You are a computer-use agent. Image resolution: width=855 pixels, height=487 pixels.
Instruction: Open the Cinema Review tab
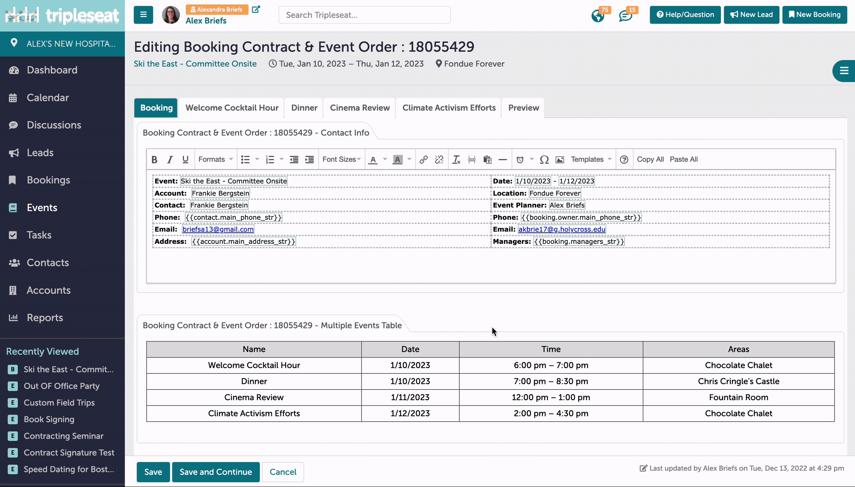point(360,108)
